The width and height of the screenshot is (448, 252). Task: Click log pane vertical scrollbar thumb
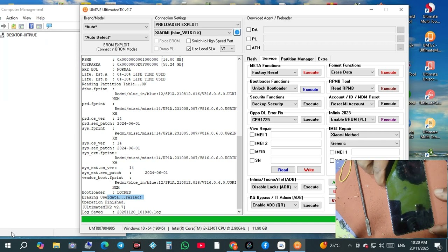pyautogui.click(x=239, y=171)
